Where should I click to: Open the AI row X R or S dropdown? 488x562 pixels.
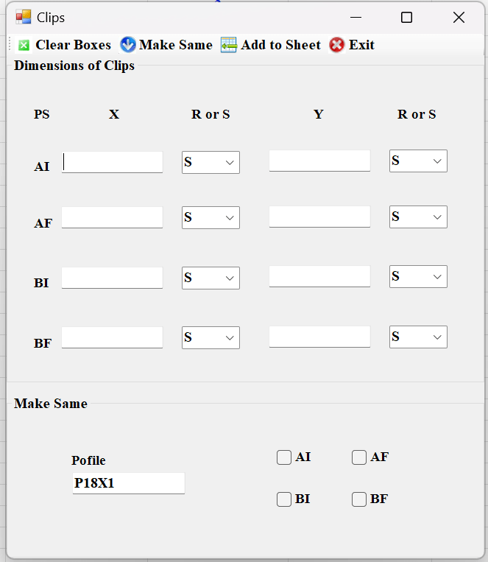[211, 162]
